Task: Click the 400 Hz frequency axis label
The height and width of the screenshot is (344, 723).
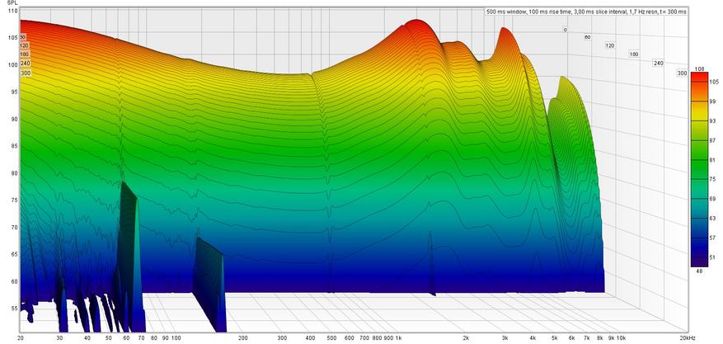Action: pos(310,338)
